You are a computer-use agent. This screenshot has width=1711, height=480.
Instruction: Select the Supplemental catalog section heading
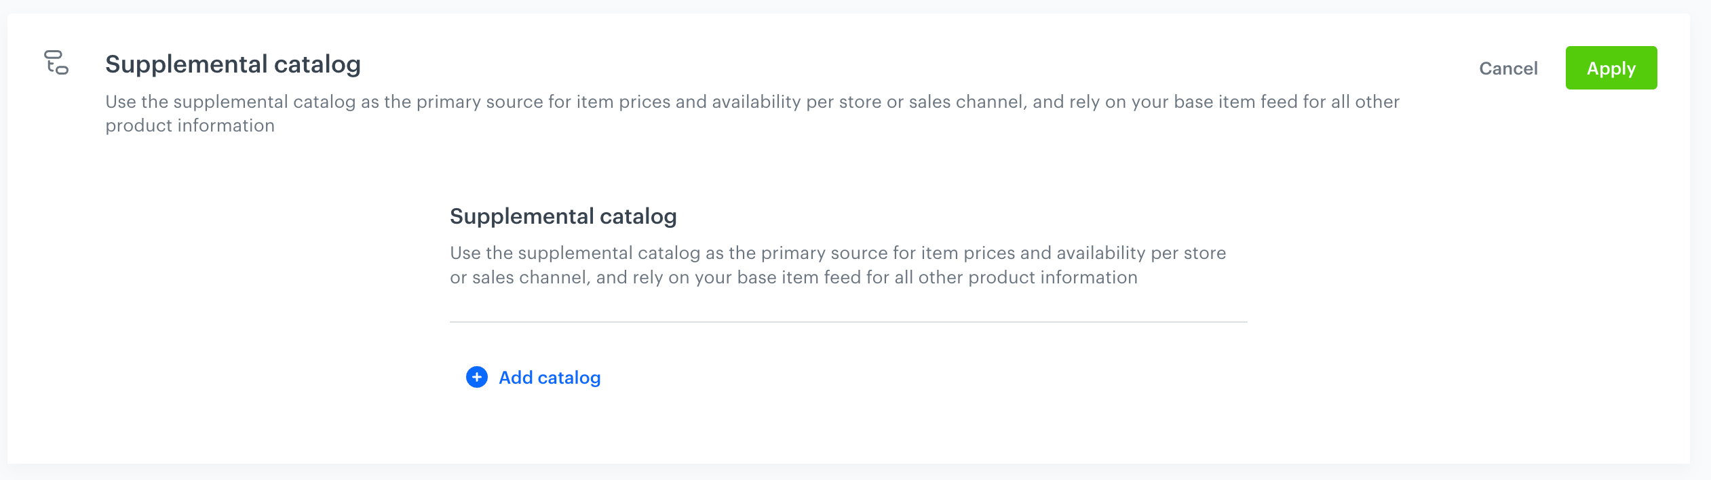[x=563, y=216]
